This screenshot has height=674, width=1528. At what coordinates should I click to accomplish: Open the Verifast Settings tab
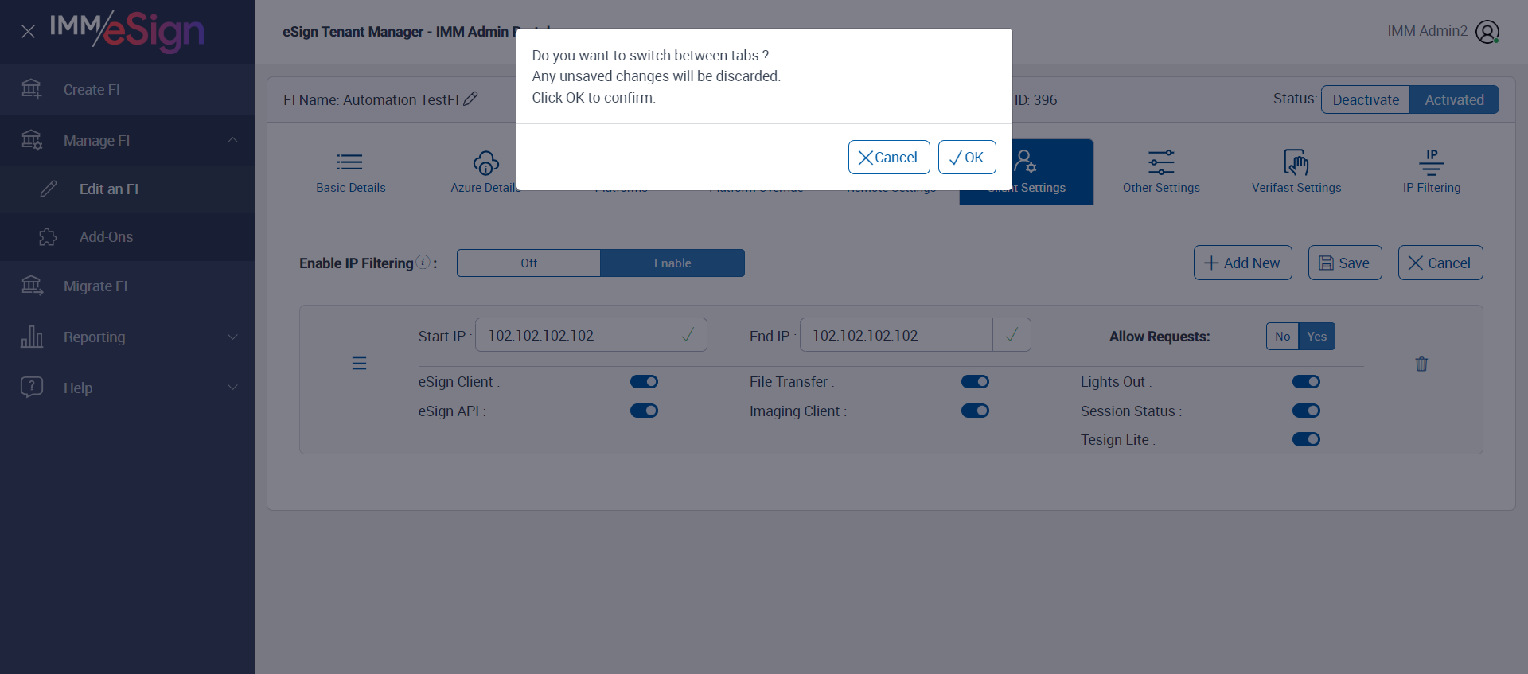[x=1296, y=172]
